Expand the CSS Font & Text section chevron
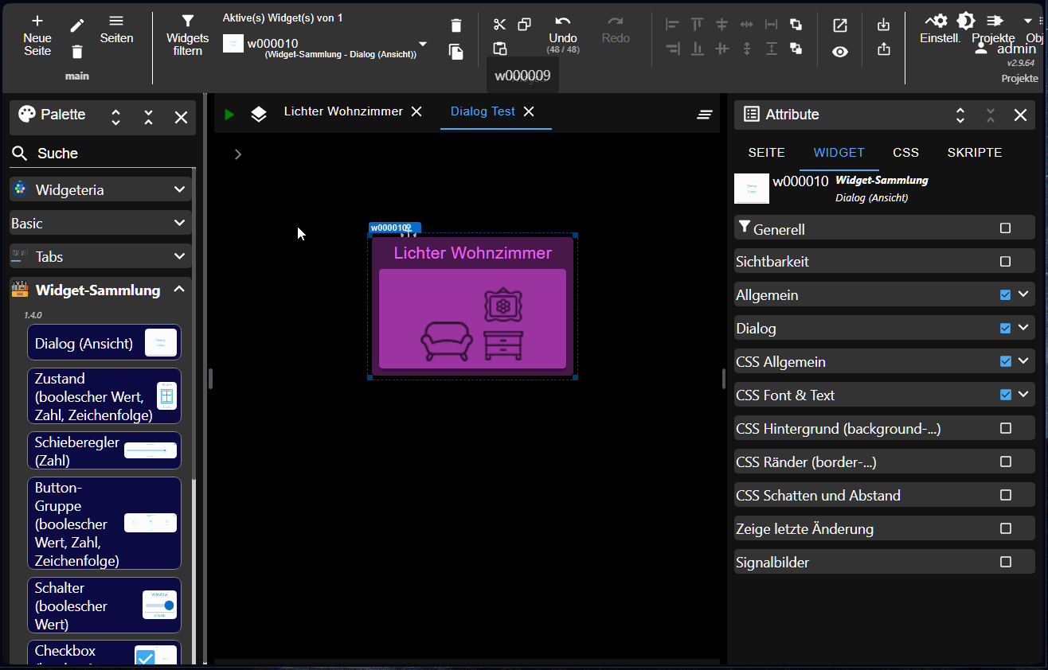The width and height of the screenshot is (1048, 670). (1024, 395)
